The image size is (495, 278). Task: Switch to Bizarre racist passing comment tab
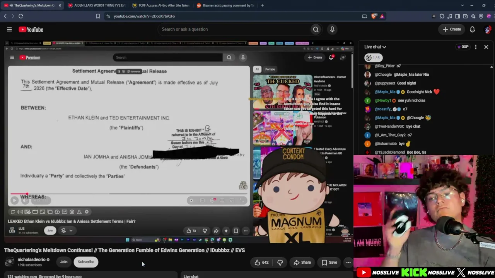coord(225,5)
